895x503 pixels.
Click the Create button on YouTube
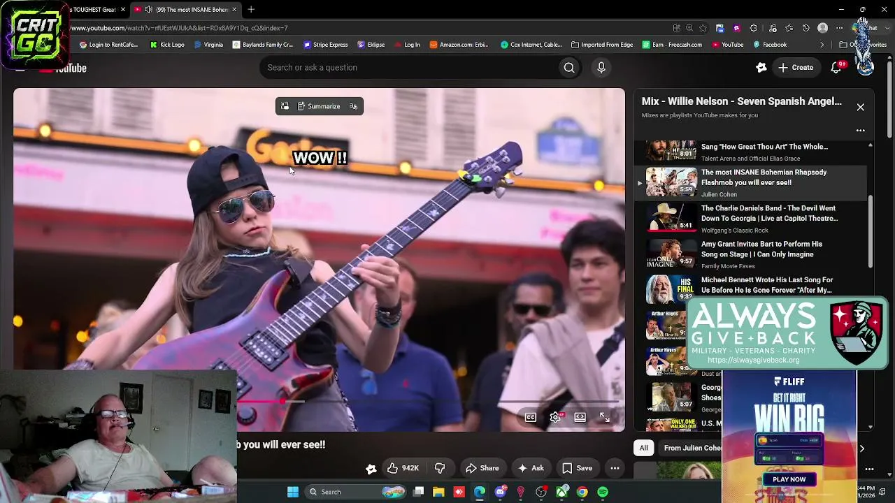796,68
